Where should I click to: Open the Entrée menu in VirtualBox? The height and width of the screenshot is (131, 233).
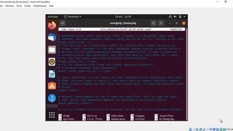tap(28, 6)
